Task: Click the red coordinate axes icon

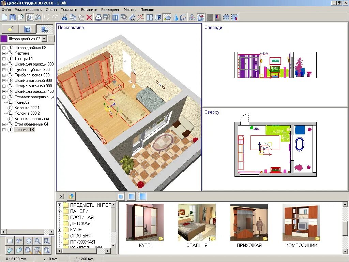Action: [140, 17]
